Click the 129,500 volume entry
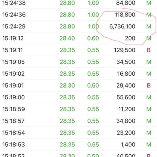The height and width of the screenshot is (157, 157). [x=125, y=50]
